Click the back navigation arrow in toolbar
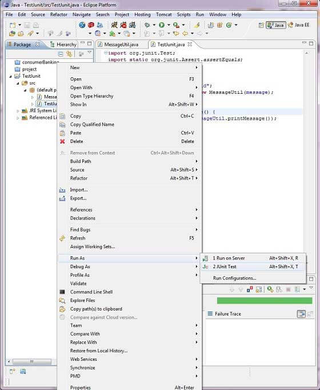 185,33
